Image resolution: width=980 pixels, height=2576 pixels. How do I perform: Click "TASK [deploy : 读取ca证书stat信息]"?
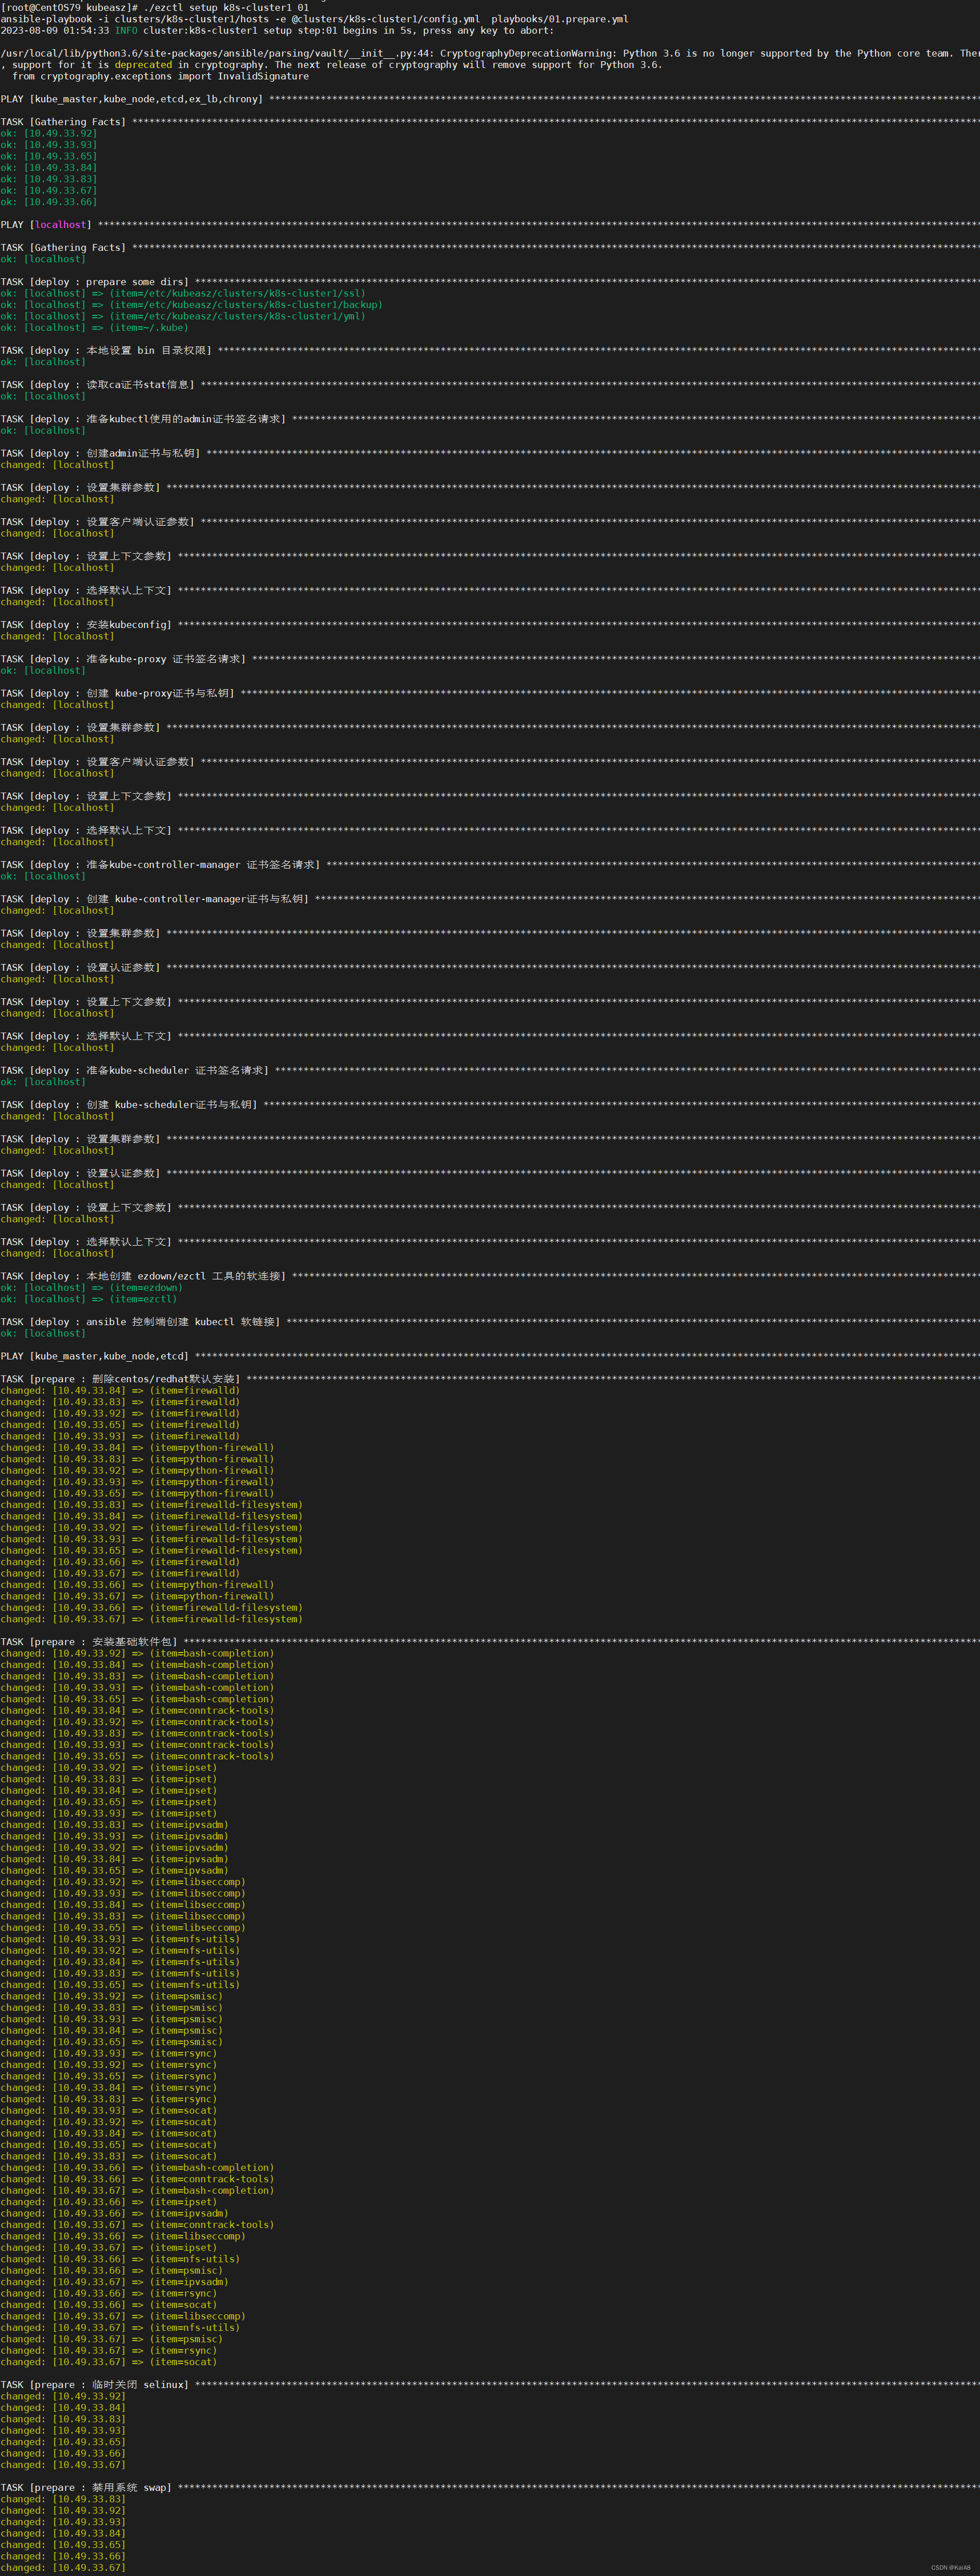[x=98, y=385]
